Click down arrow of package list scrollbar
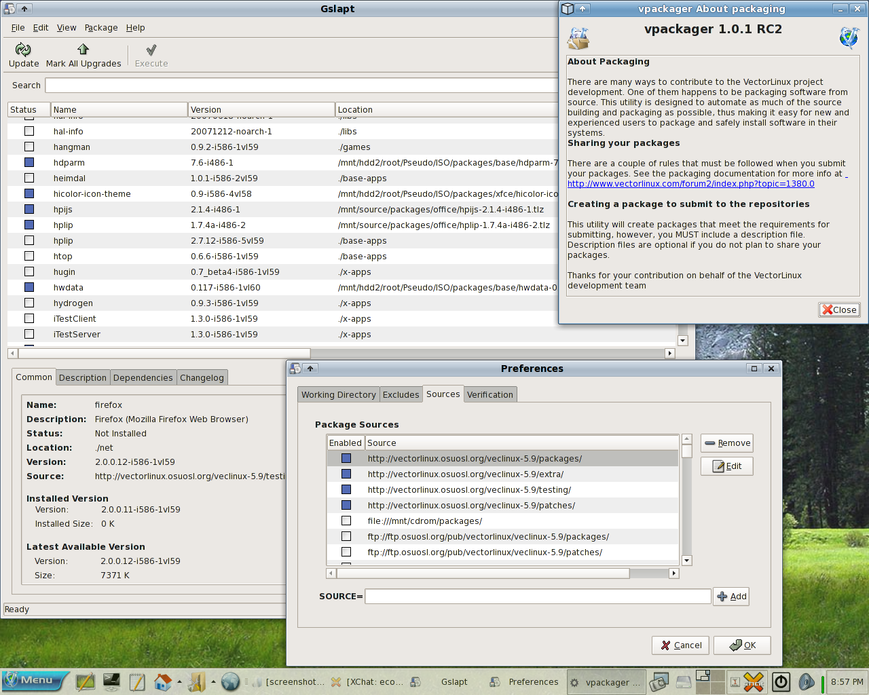 pyautogui.click(x=683, y=341)
